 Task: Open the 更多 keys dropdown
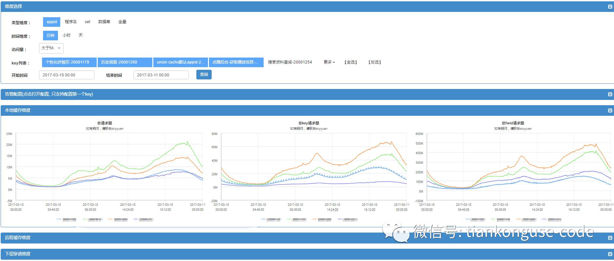[329, 62]
